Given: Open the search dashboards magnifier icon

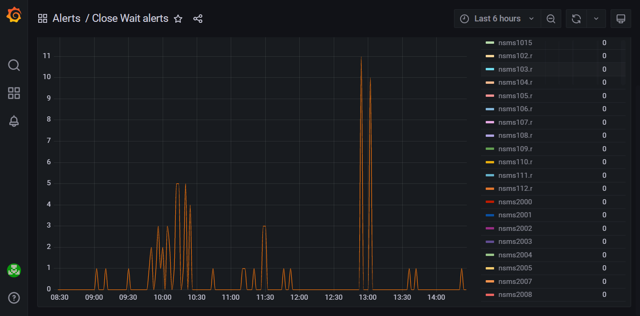Looking at the screenshot, I should tap(14, 65).
